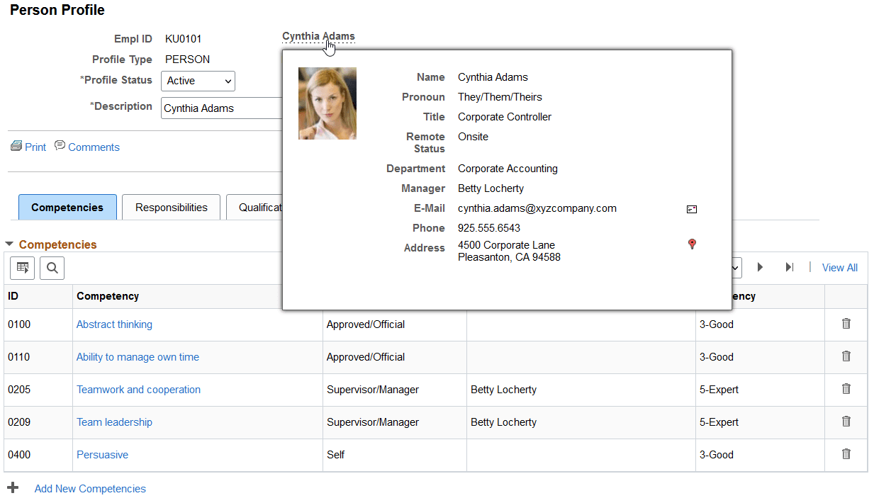
Task: Switch to the Responsibilities tab
Action: click(x=171, y=207)
